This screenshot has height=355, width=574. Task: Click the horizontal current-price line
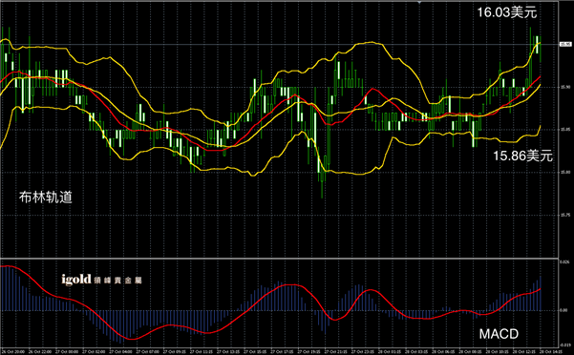point(279,45)
